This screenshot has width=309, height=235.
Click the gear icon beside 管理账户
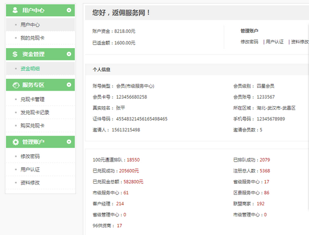[x=15, y=142]
